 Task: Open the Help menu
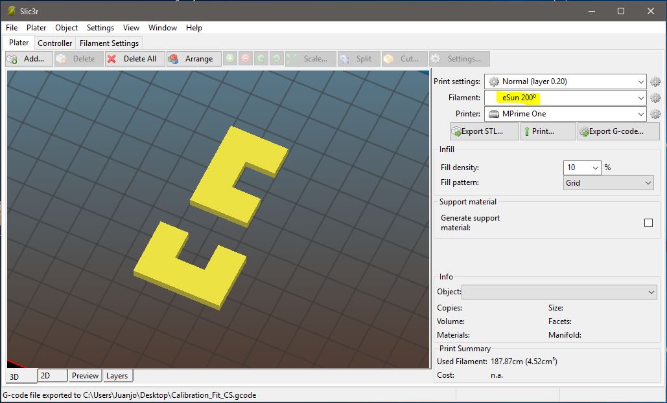click(x=194, y=28)
